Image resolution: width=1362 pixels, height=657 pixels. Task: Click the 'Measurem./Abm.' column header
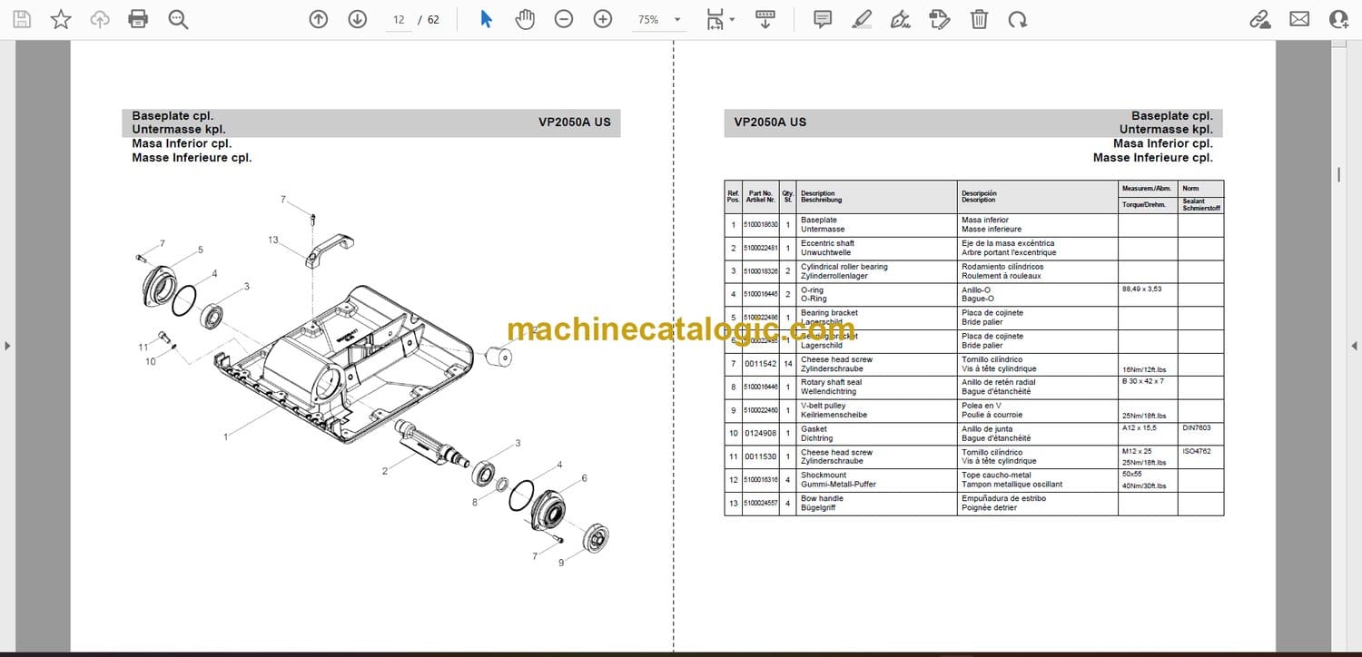[x=1148, y=188]
